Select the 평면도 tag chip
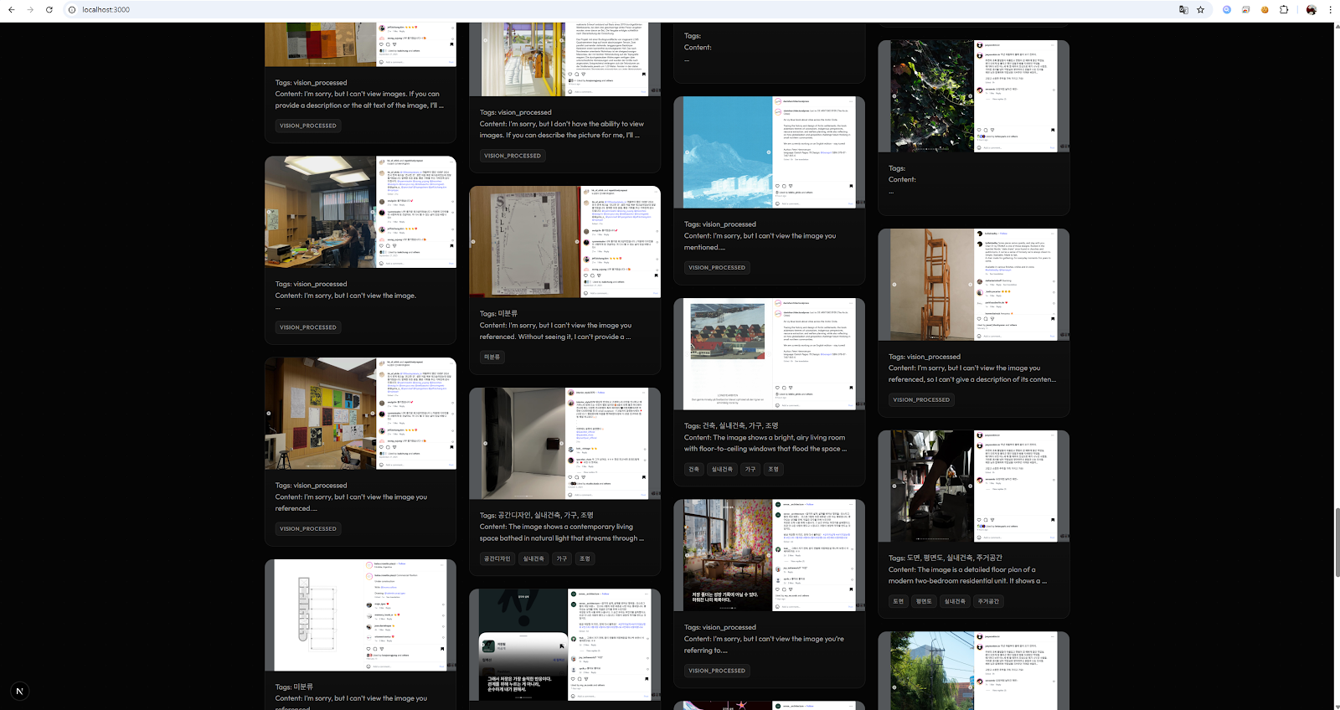The width and height of the screenshot is (1340, 710). tap(924, 601)
